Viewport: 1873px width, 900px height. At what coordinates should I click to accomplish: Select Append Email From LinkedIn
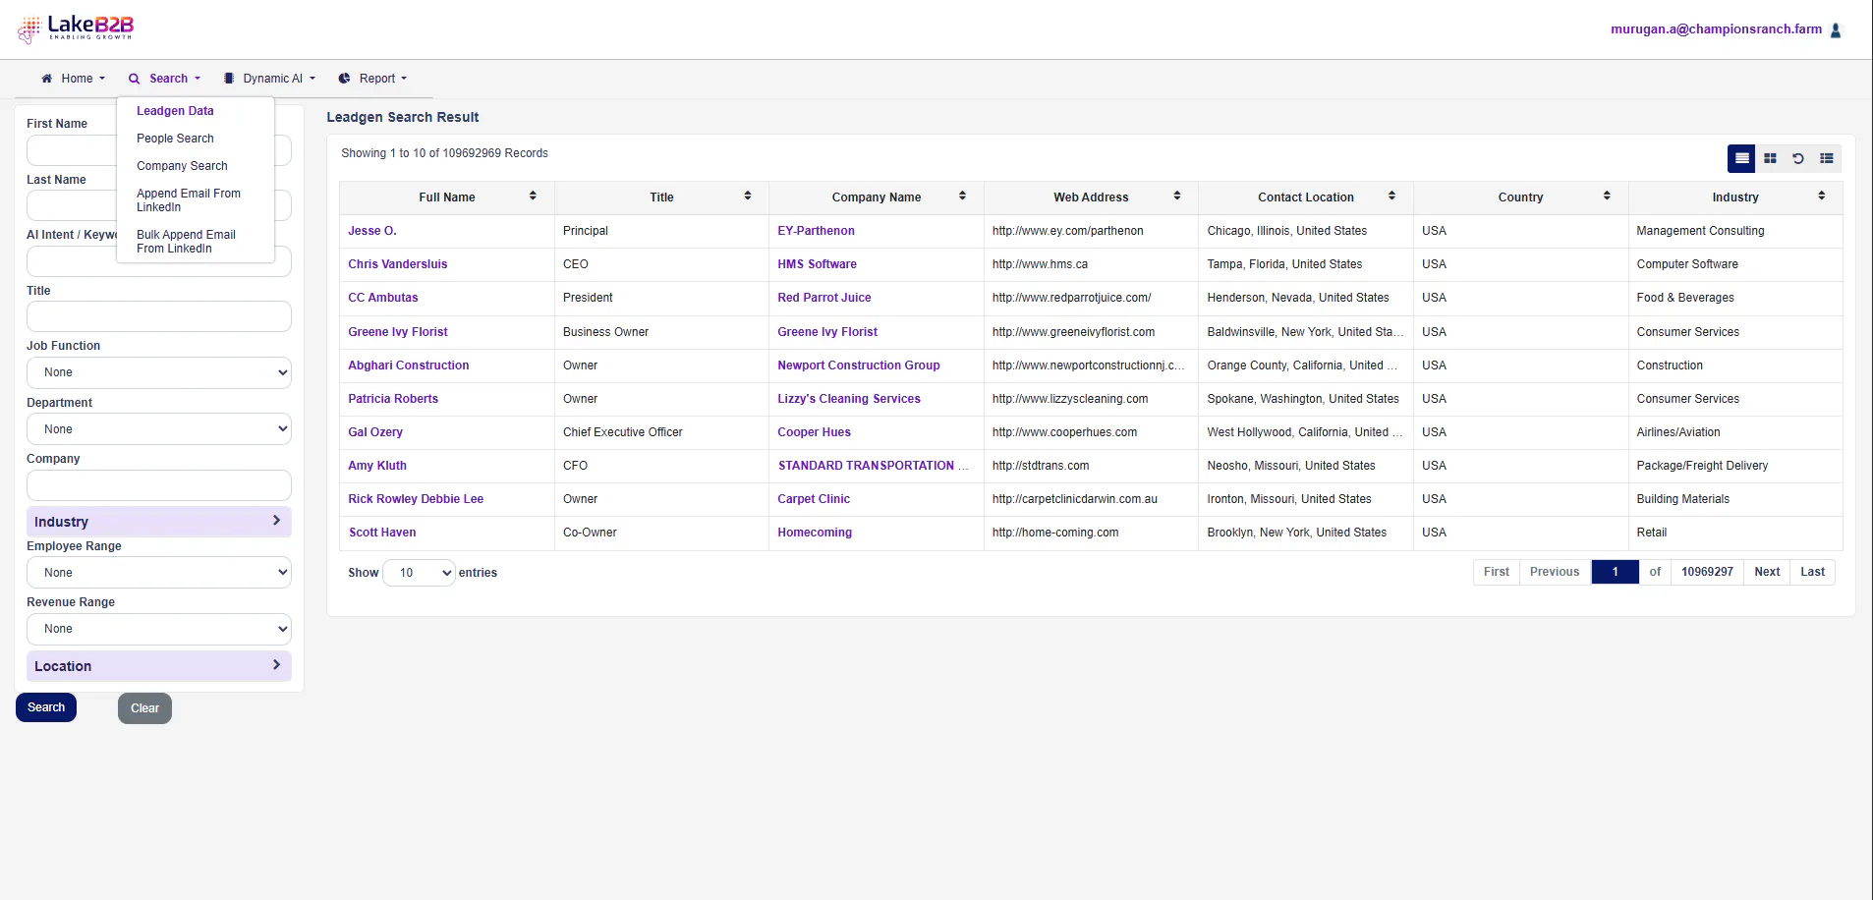coord(189,200)
